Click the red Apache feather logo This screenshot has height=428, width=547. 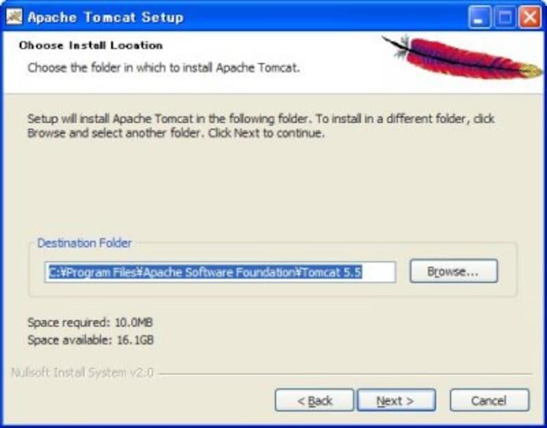[463, 57]
